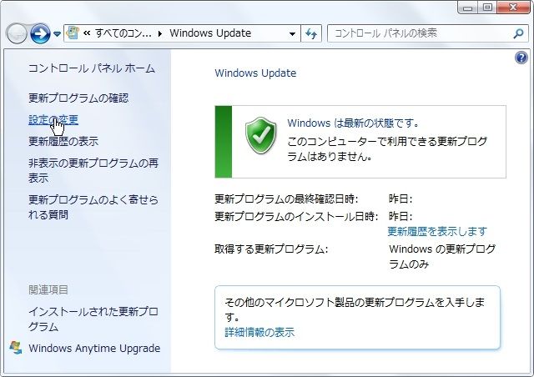Open 設定の変更 in the sidebar
The width and height of the screenshot is (534, 377).
[53, 120]
